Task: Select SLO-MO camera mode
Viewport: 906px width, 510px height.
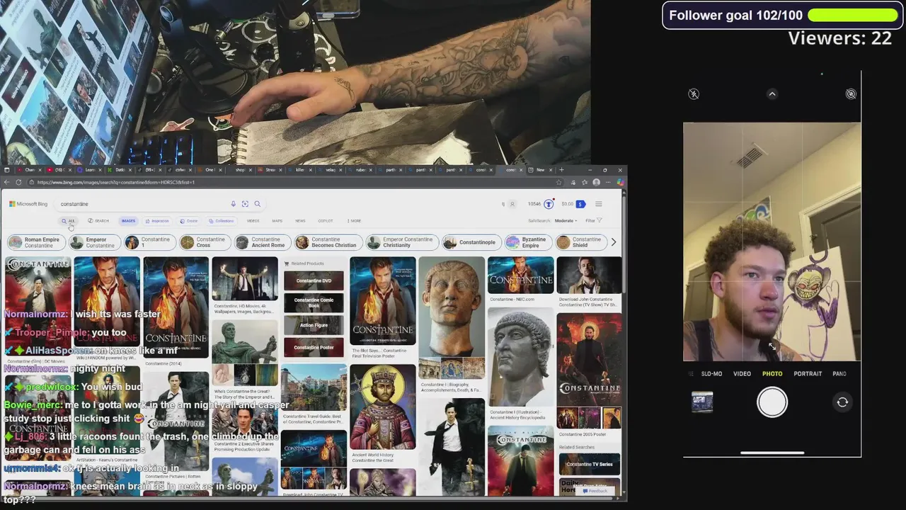Action: click(x=711, y=374)
